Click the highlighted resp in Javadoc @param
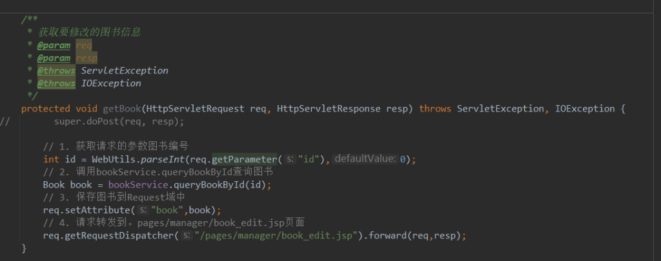The height and width of the screenshot is (261, 661). tap(86, 57)
